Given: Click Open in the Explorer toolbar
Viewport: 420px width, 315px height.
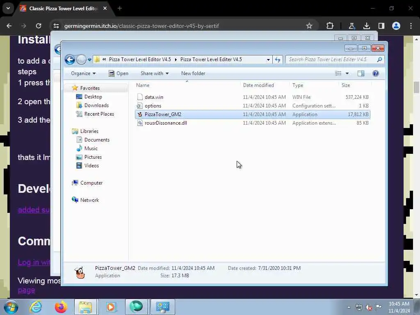Looking at the screenshot, I should click(x=119, y=73).
